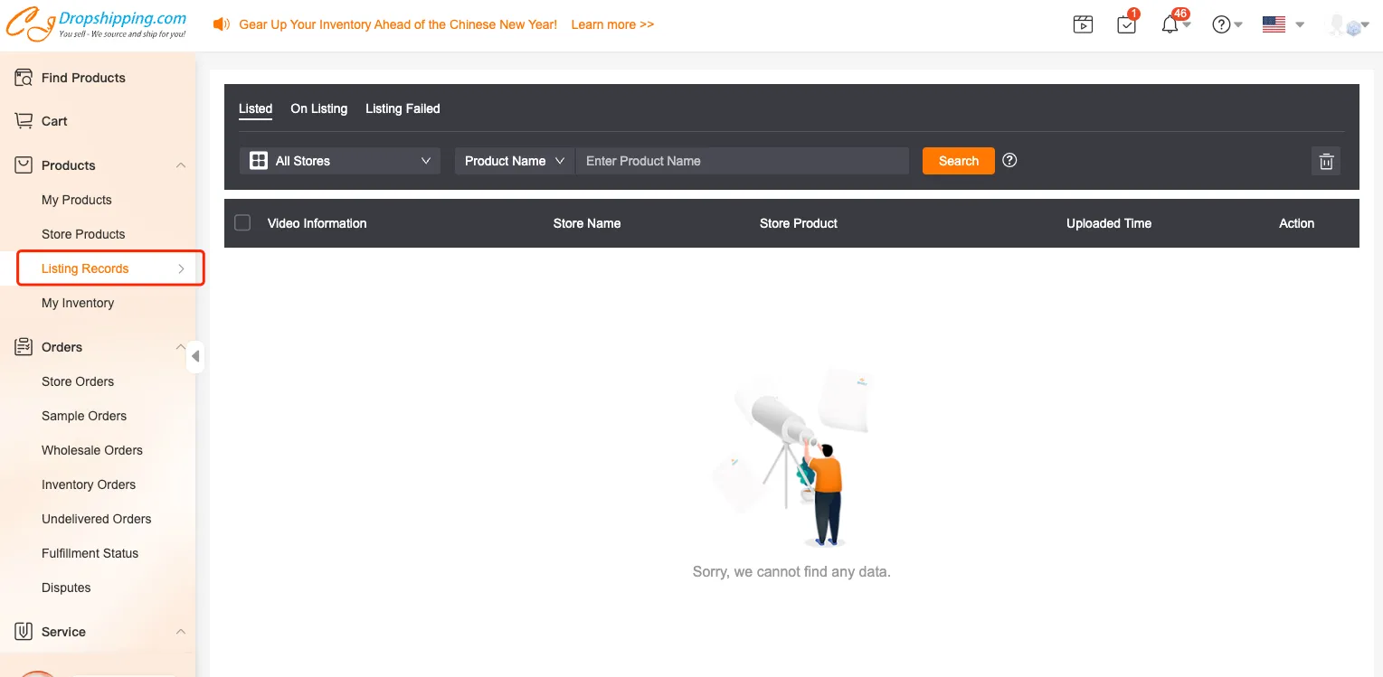Image resolution: width=1383 pixels, height=677 pixels.
Task: Click the help question mark in header
Action: (x=1221, y=25)
